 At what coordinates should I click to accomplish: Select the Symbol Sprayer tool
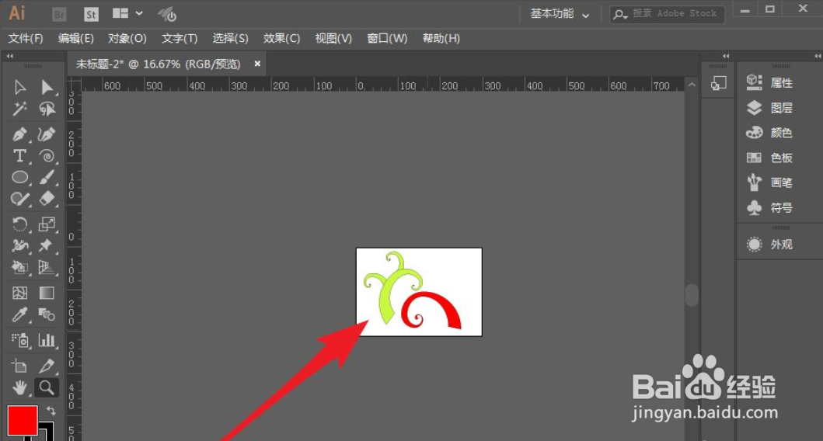pos(20,340)
